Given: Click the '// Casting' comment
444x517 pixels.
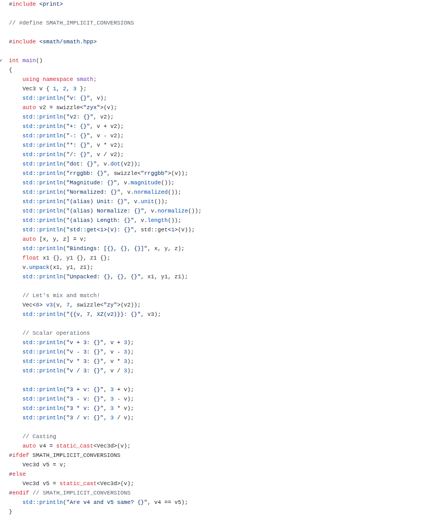Looking at the screenshot, I should pos(39,437).
